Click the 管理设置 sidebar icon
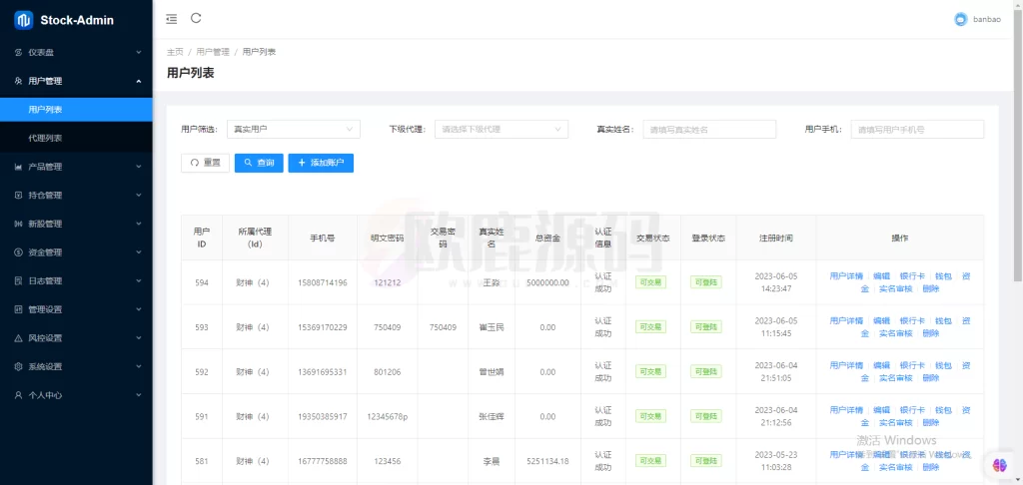1023x485 pixels. pyautogui.click(x=18, y=309)
